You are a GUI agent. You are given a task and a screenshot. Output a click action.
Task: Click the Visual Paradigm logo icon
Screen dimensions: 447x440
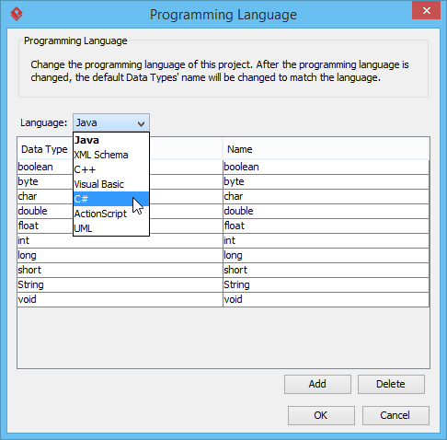point(17,14)
